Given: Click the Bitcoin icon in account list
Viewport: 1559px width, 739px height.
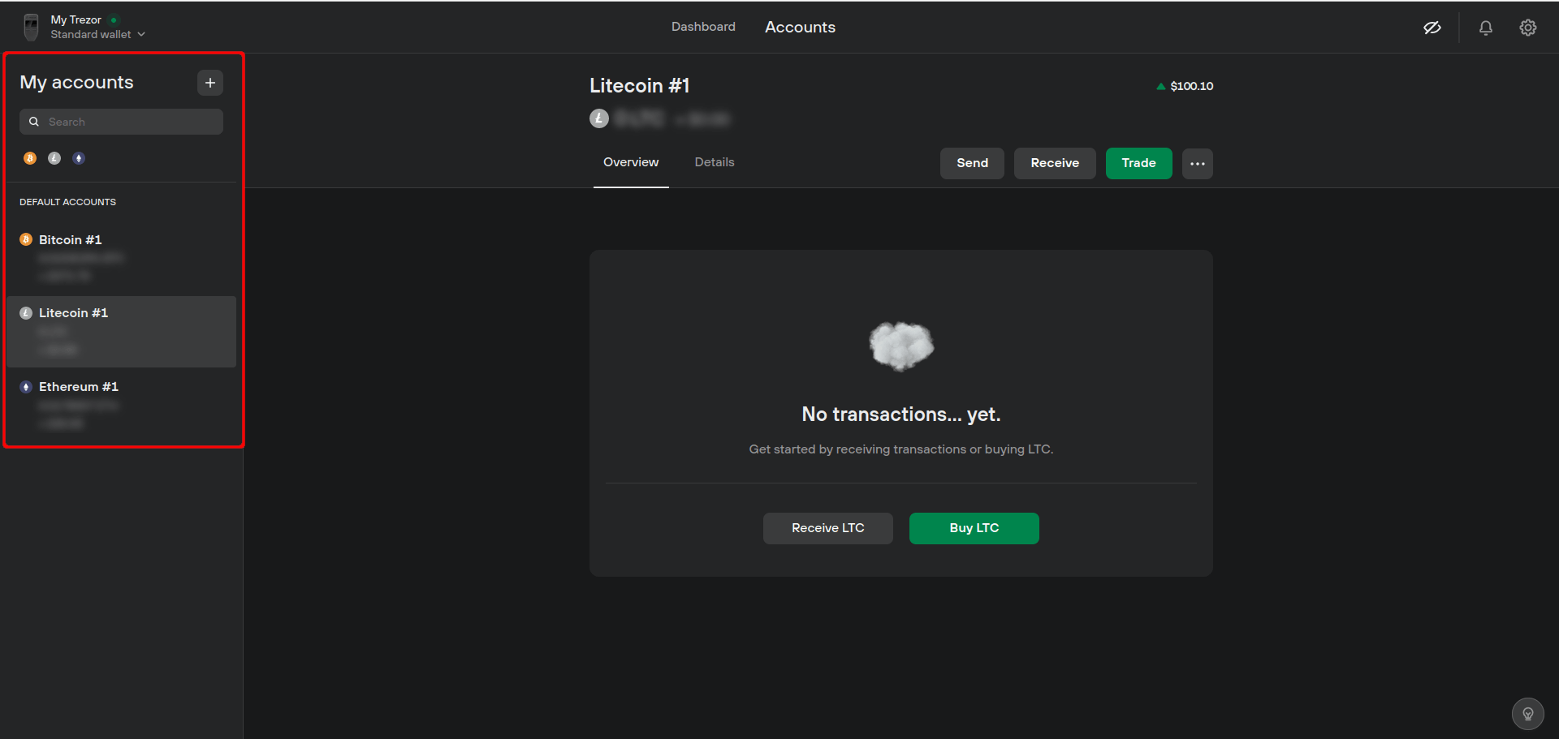Looking at the screenshot, I should coord(26,239).
